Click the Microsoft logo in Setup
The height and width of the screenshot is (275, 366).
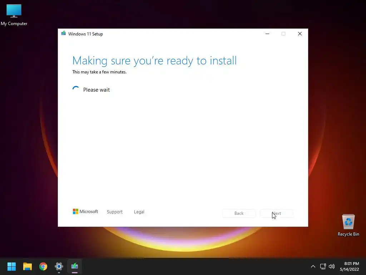tap(85, 212)
